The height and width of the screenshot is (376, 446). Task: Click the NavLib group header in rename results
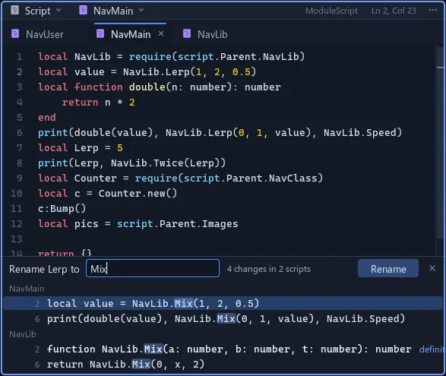[23, 334]
